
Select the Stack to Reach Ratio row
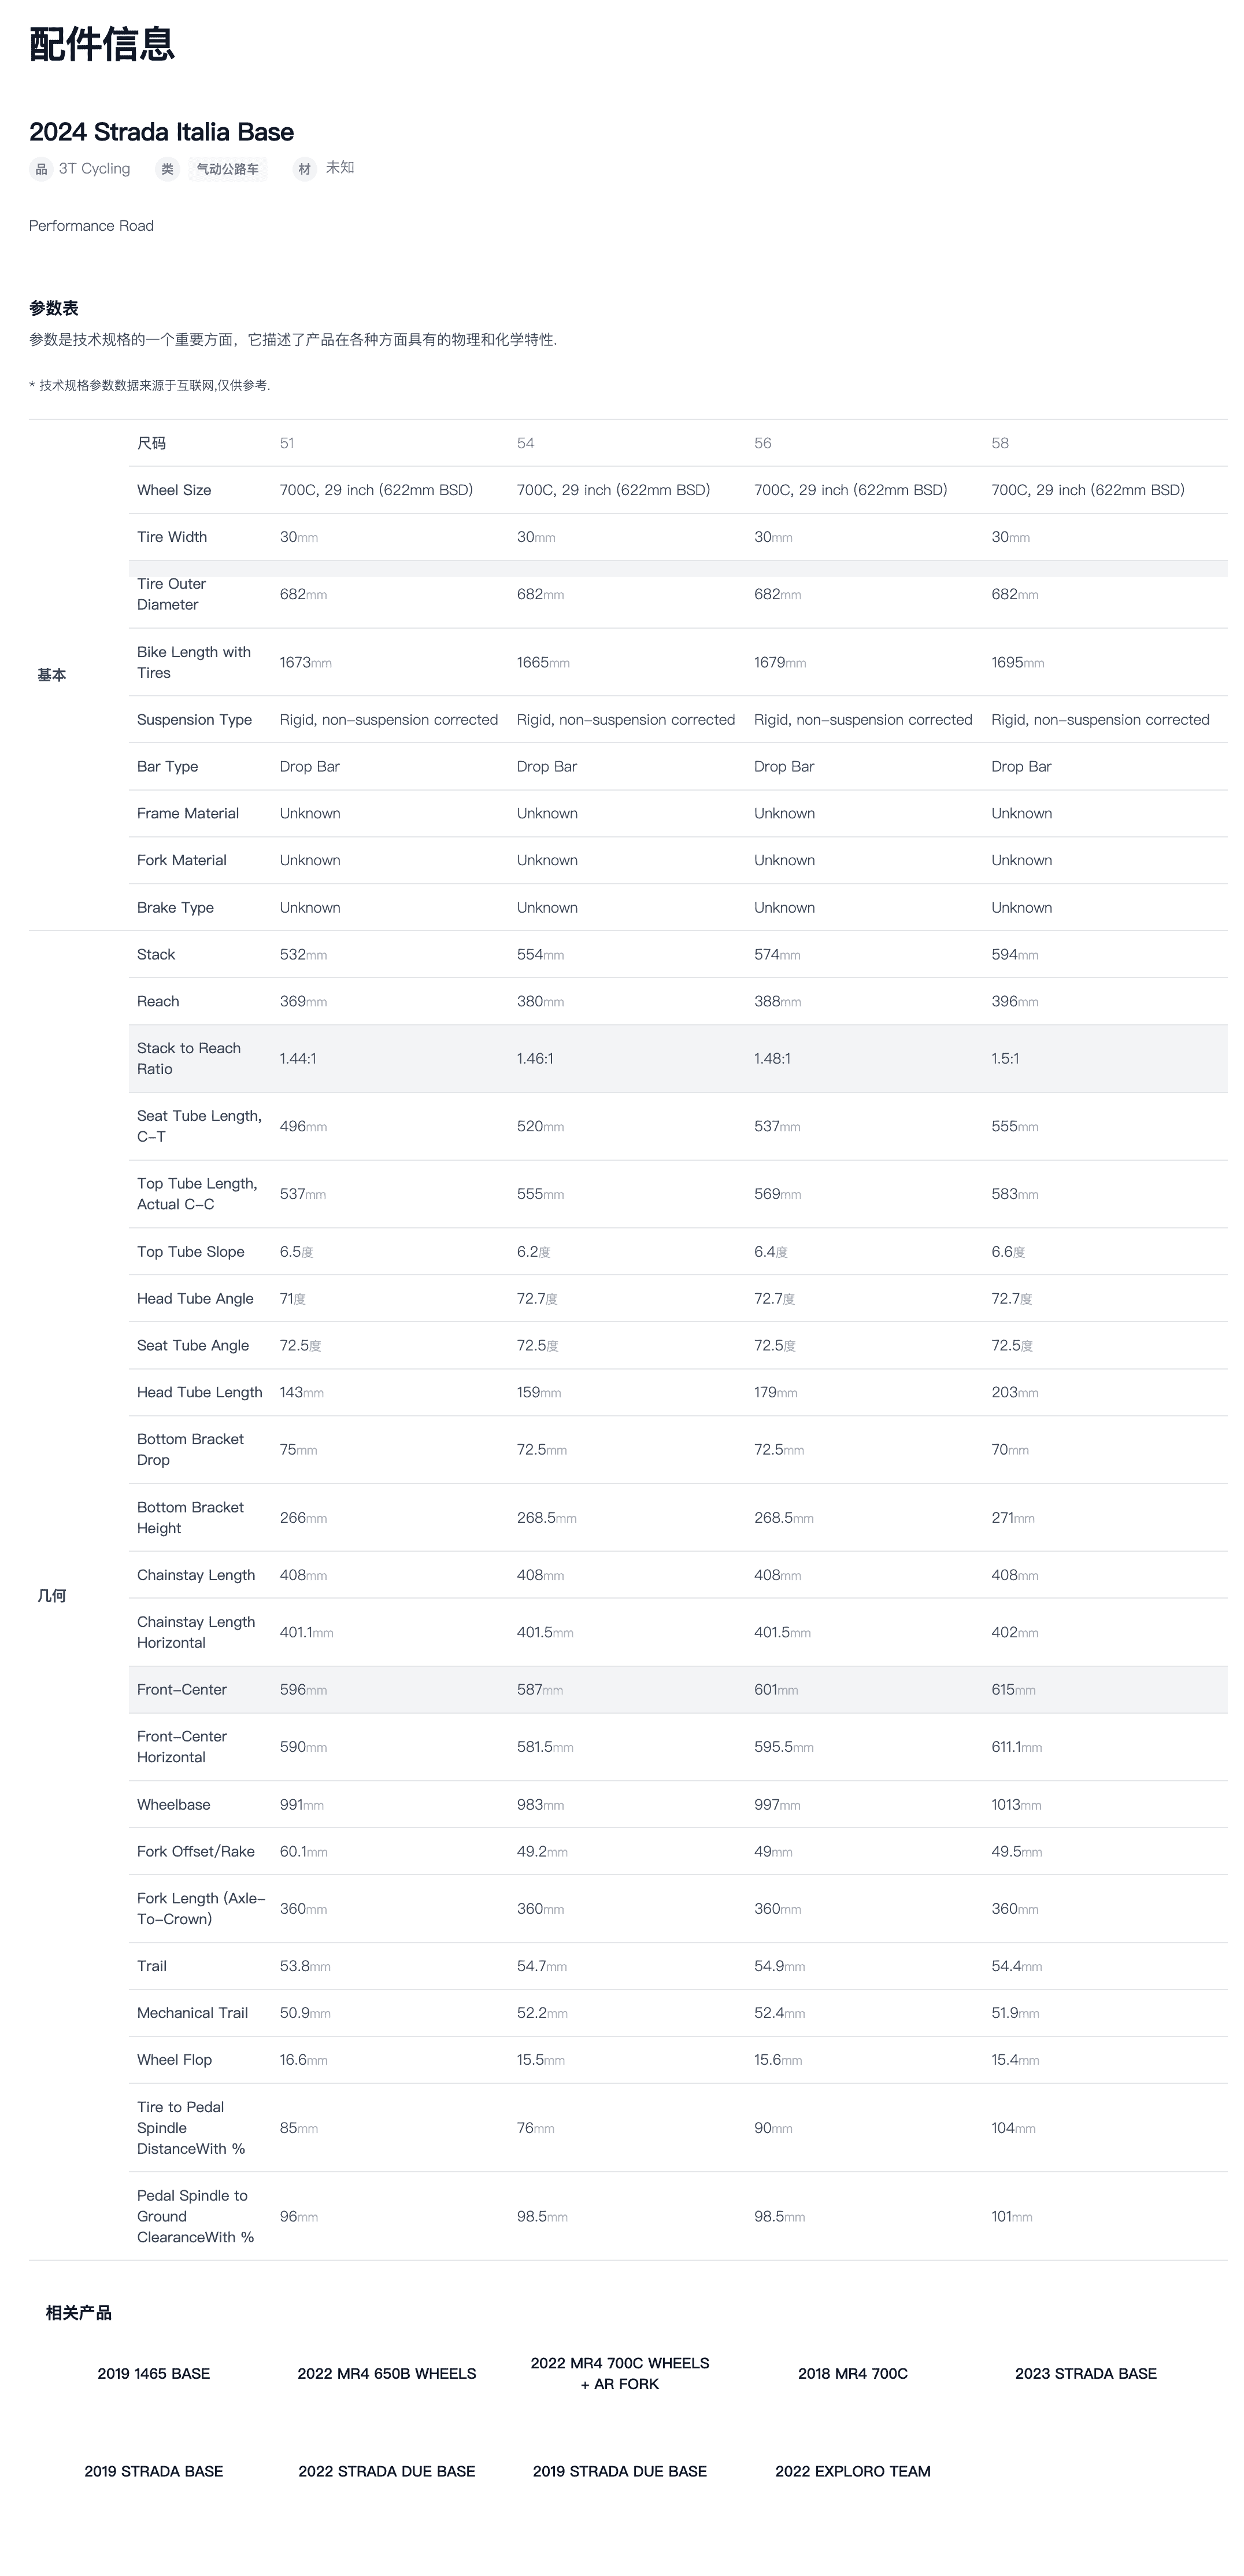189,1058
